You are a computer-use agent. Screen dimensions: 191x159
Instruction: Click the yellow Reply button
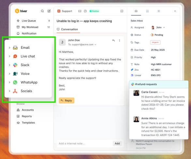66,100
